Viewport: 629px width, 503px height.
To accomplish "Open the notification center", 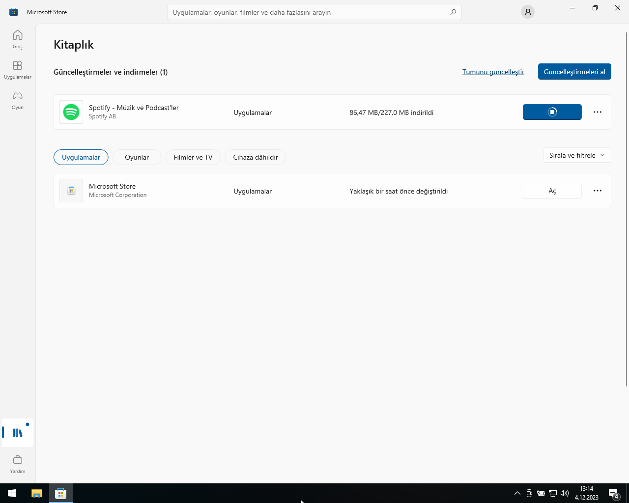I will point(614,493).
